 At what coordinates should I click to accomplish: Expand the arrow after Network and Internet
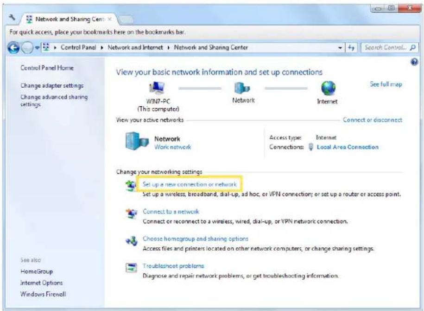[169, 48]
